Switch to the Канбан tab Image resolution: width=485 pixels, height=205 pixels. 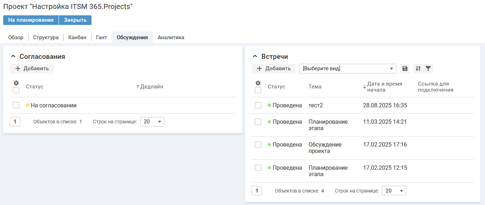tap(77, 37)
